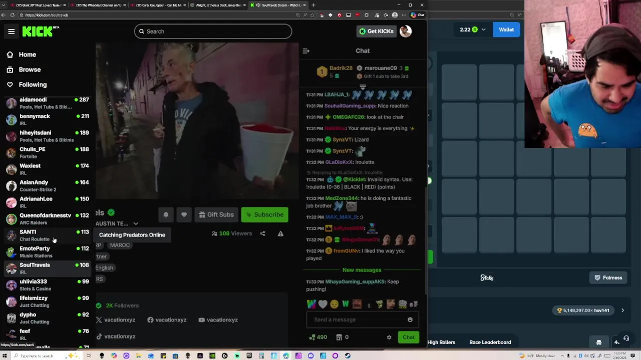
Task: Open AdrianahLee channel in sidebar
Action: point(48,202)
